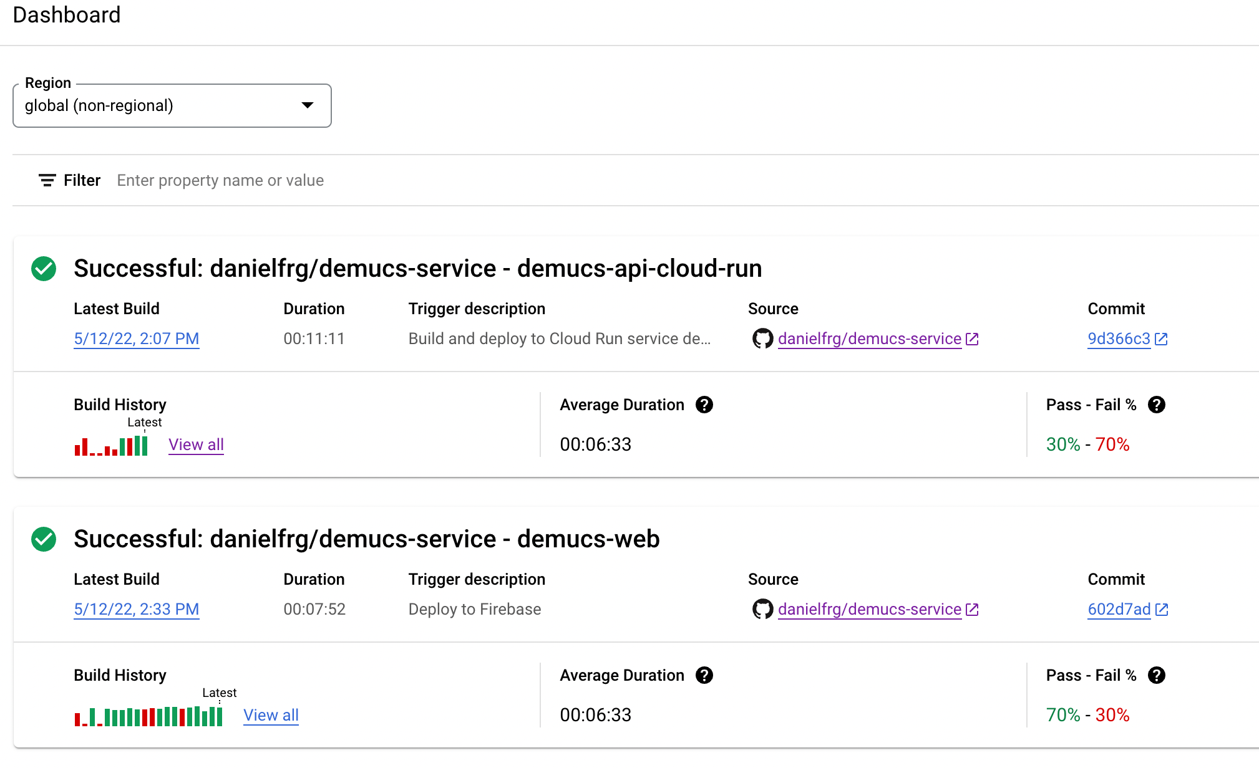
Task: Open demucs-service source link in demucs-api-cloud-run card
Action: 869,338
